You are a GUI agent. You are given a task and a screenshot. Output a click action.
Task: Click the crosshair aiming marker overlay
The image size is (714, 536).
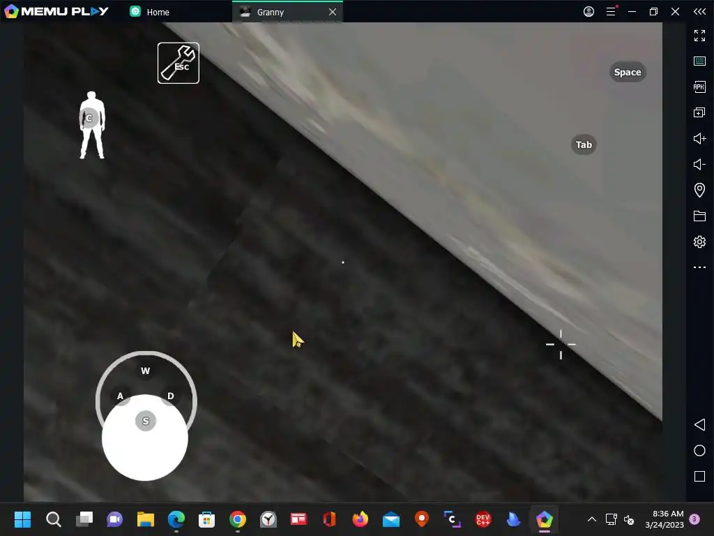tap(561, 344)
